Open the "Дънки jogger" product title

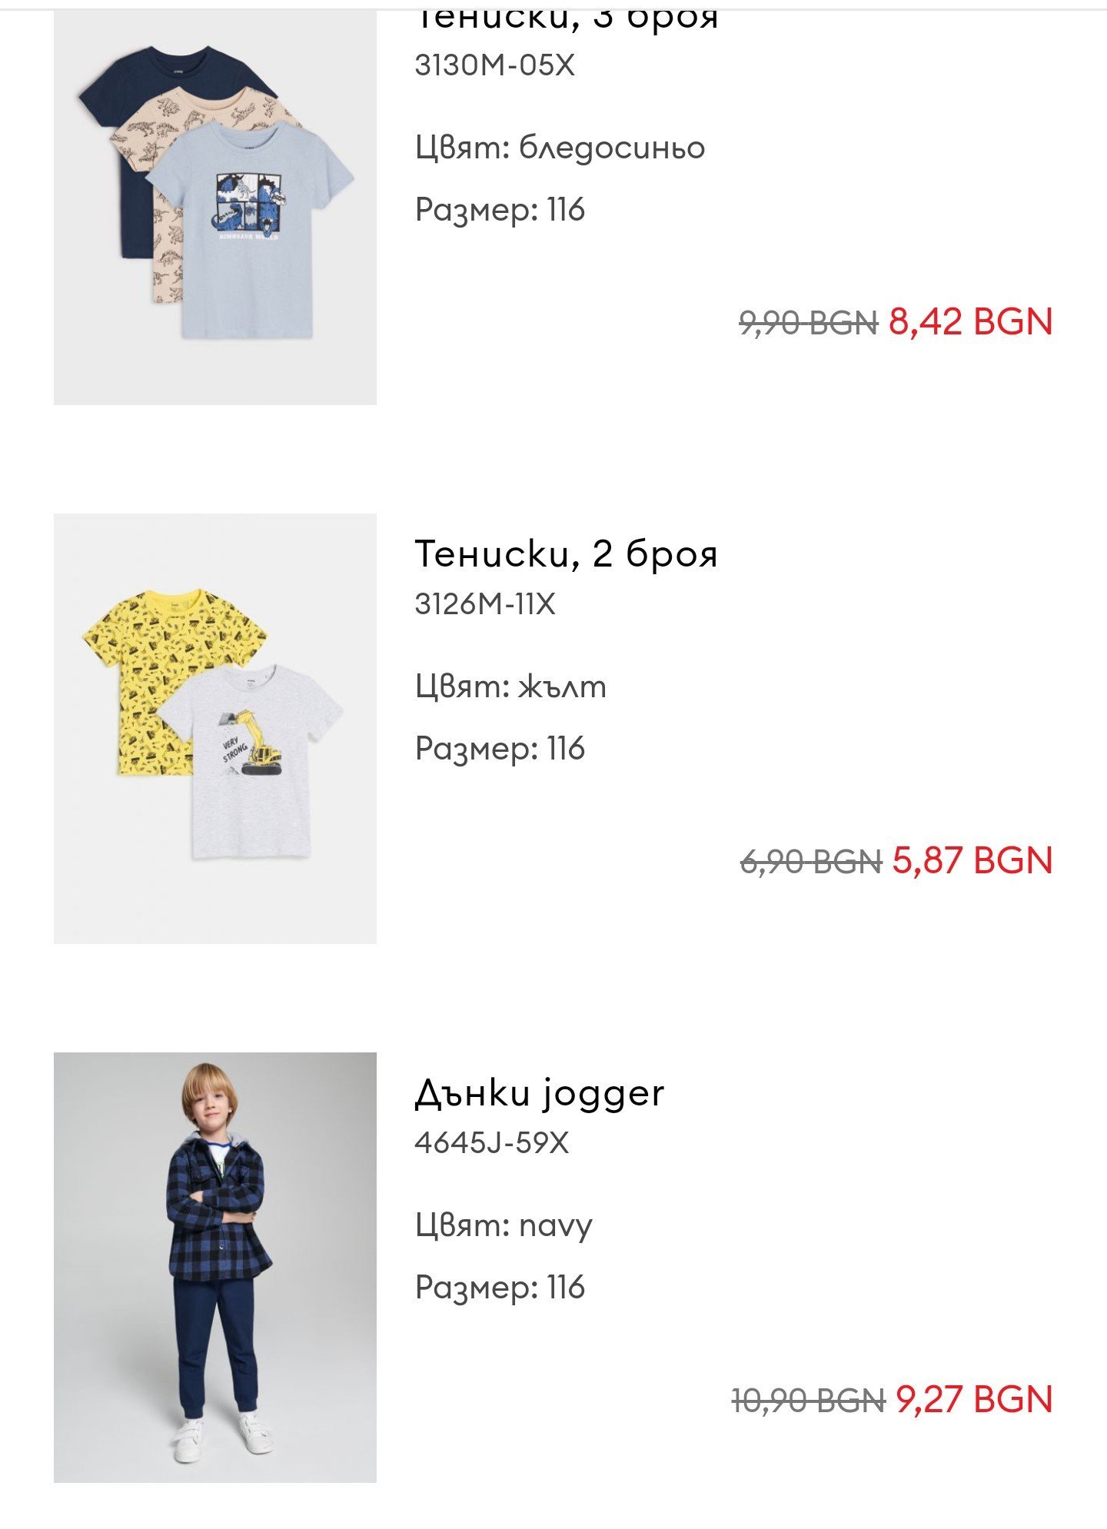[x=539, y=1092]
